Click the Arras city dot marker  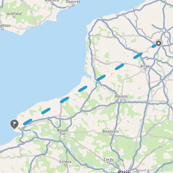point(145,69)
